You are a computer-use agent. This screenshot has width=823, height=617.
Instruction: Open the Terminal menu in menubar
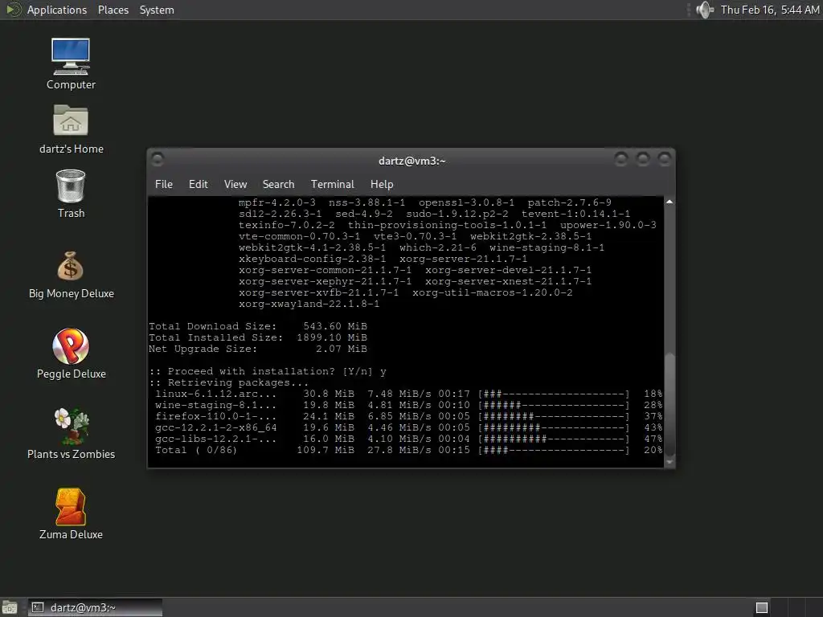(x=332, y=184)
